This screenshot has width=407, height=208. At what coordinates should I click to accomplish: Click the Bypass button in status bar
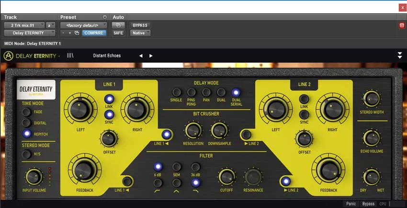(368, 204)
